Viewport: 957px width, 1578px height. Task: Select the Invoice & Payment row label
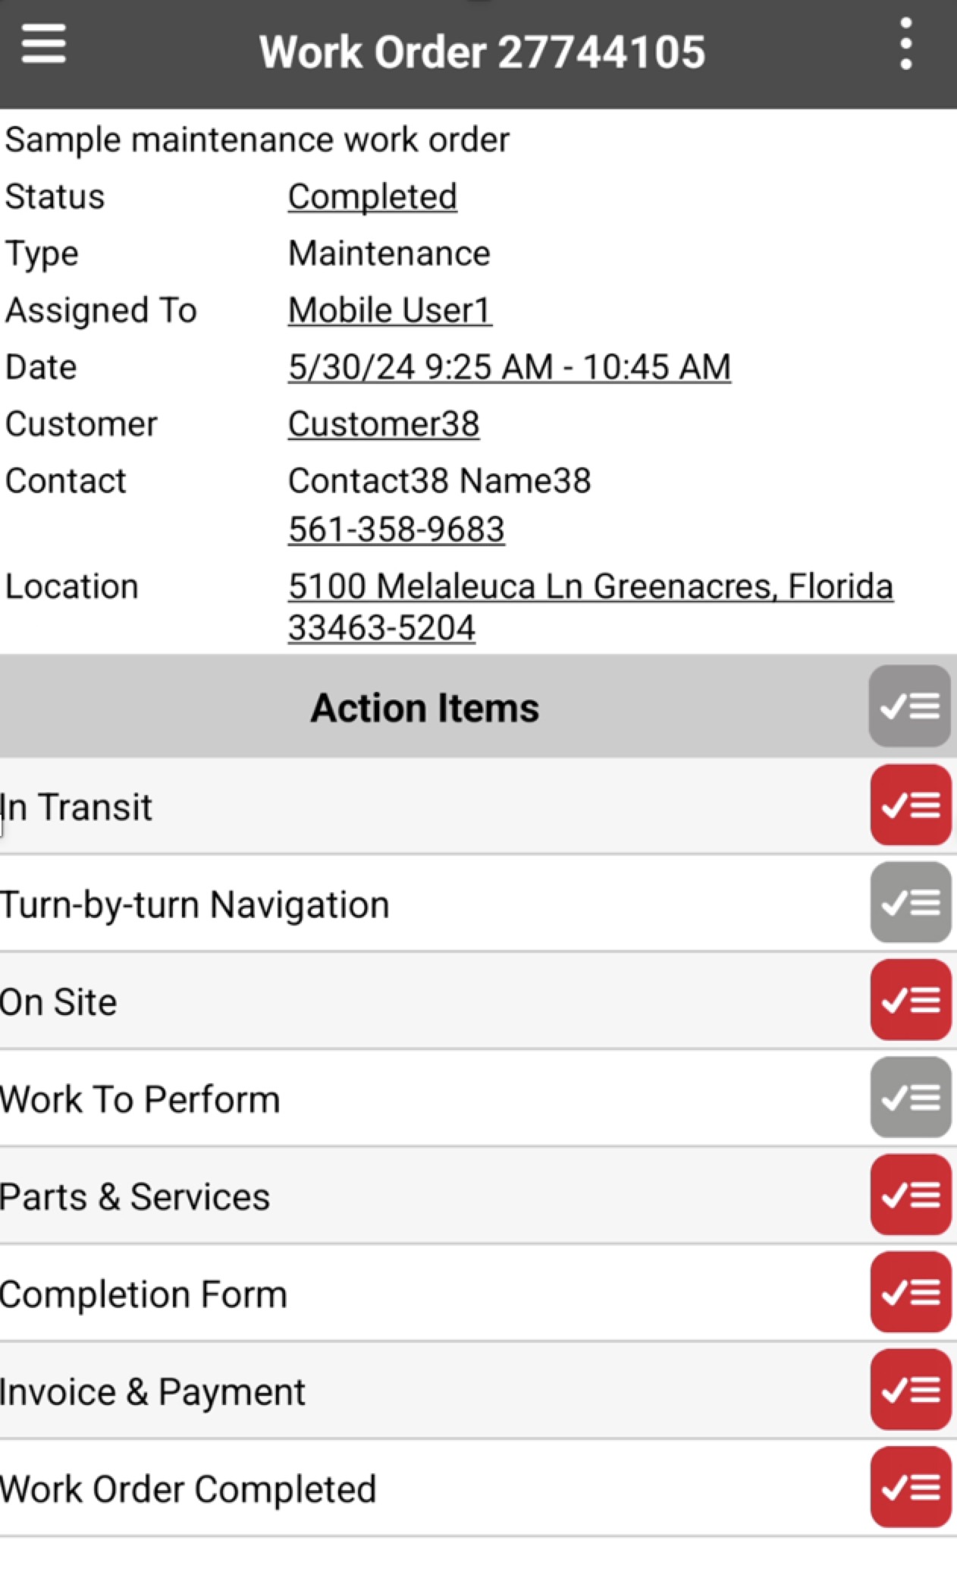coord(152,1392)
